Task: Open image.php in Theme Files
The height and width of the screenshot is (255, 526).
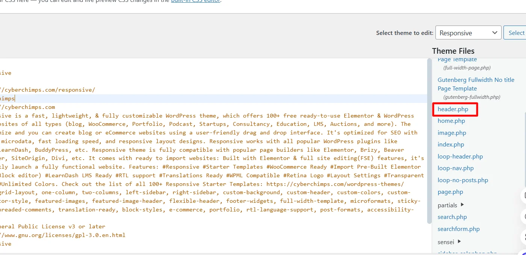Action: pos(452,133)
